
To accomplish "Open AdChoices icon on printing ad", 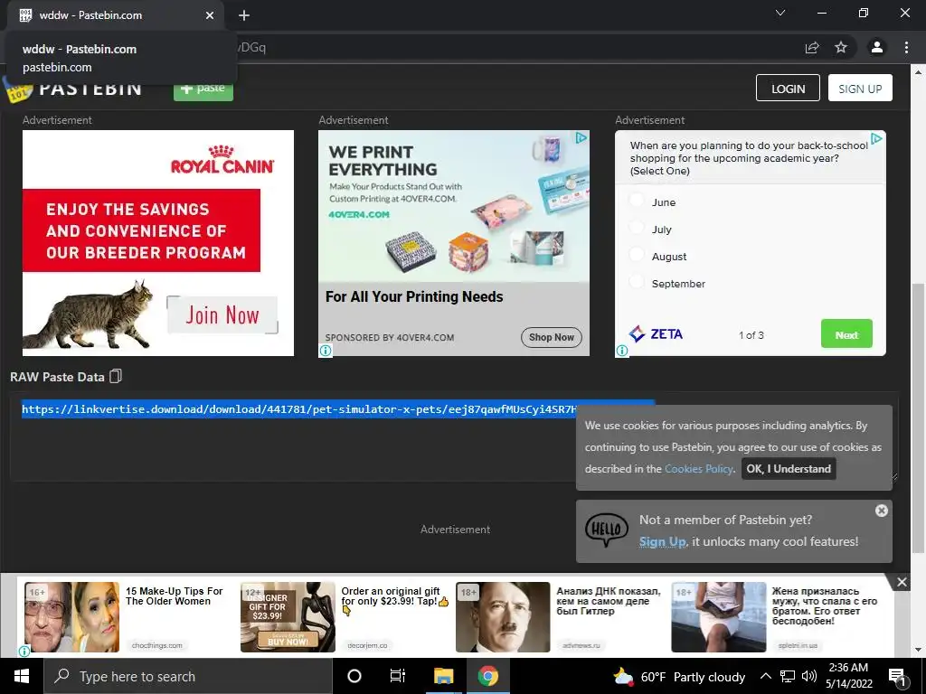I will pos(581,137).
